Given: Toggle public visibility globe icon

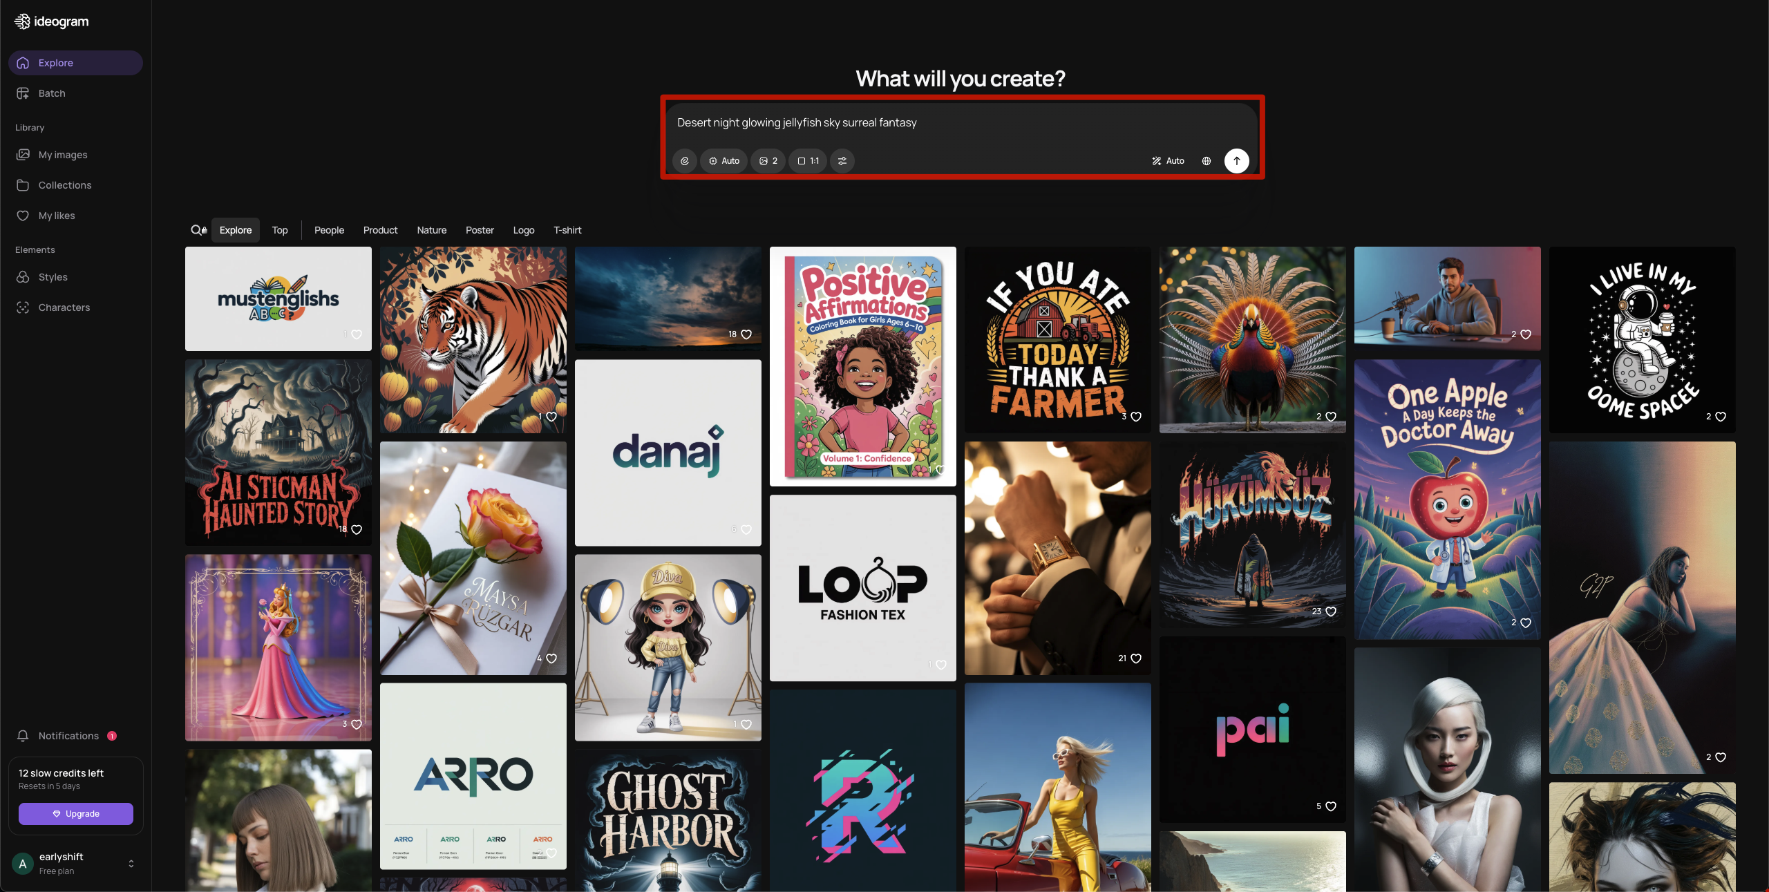Looking at the screenshot, I should pos(1207,161).
